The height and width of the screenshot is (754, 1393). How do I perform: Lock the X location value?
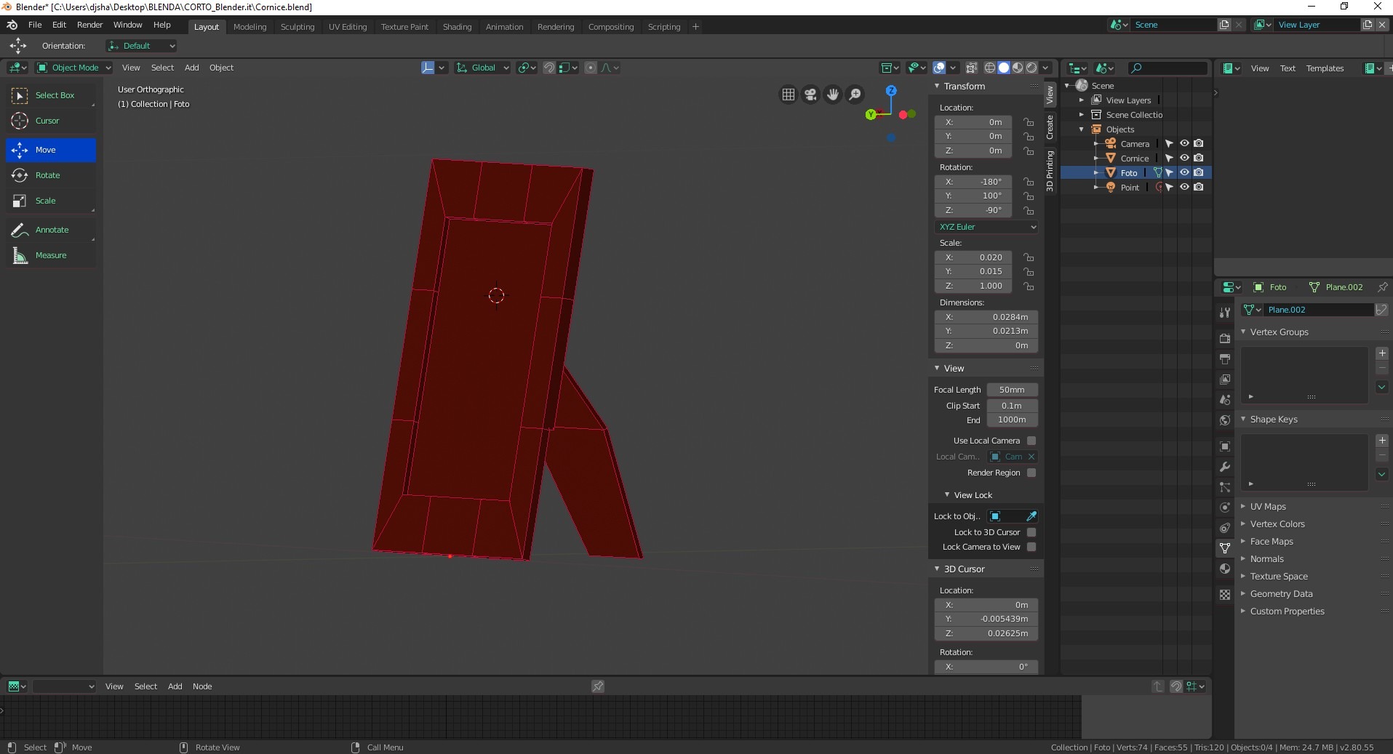pyautogui.click(x=1029, y=122)
